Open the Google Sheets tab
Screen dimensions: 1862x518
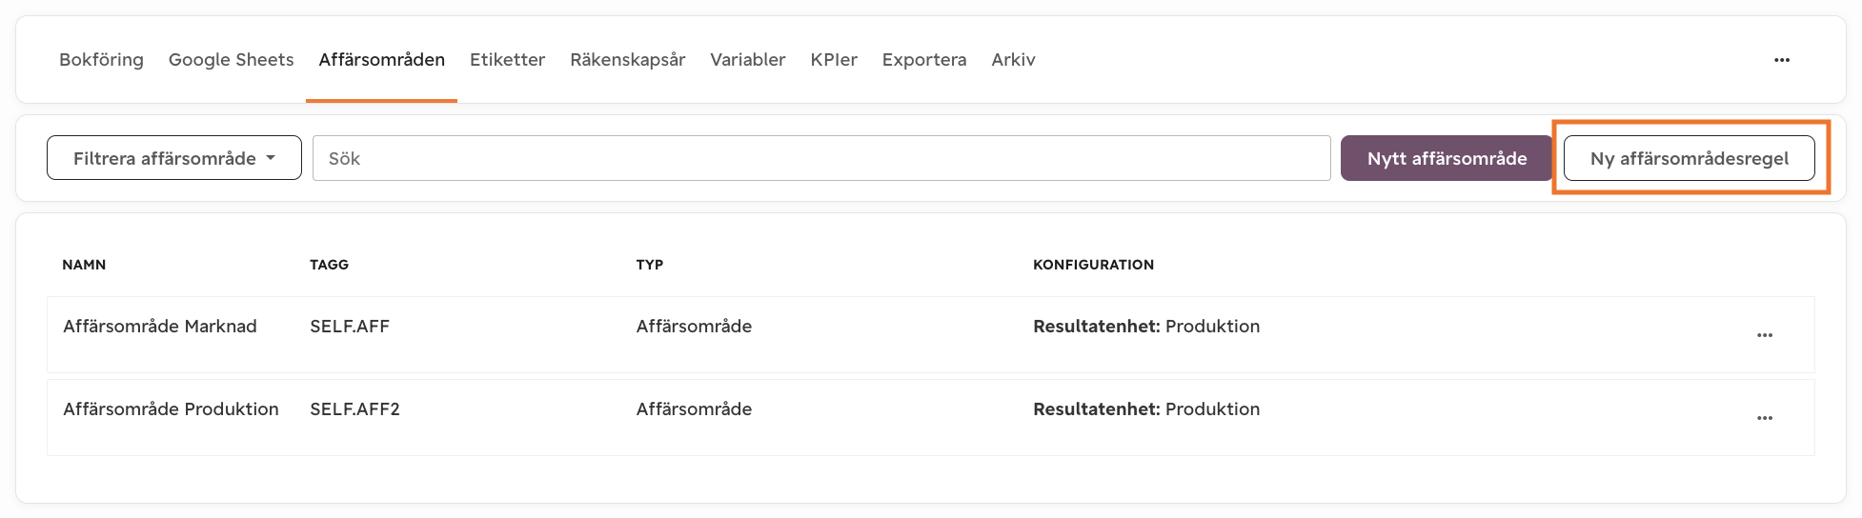(x=231, y=59)
